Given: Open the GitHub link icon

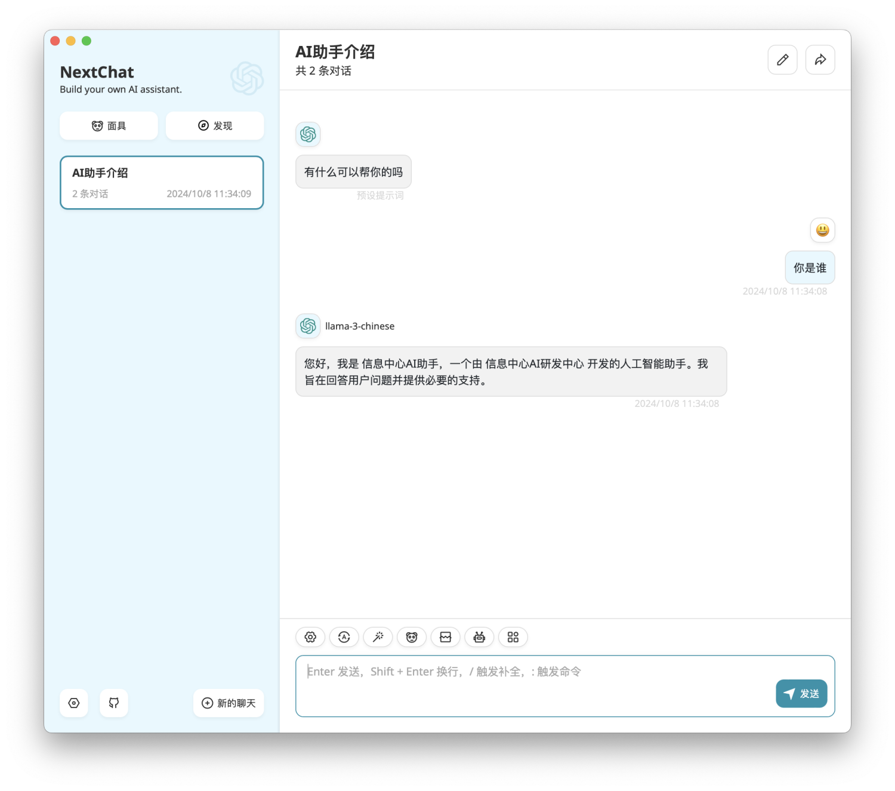Looking at the screenshot, I should point(114,703).
